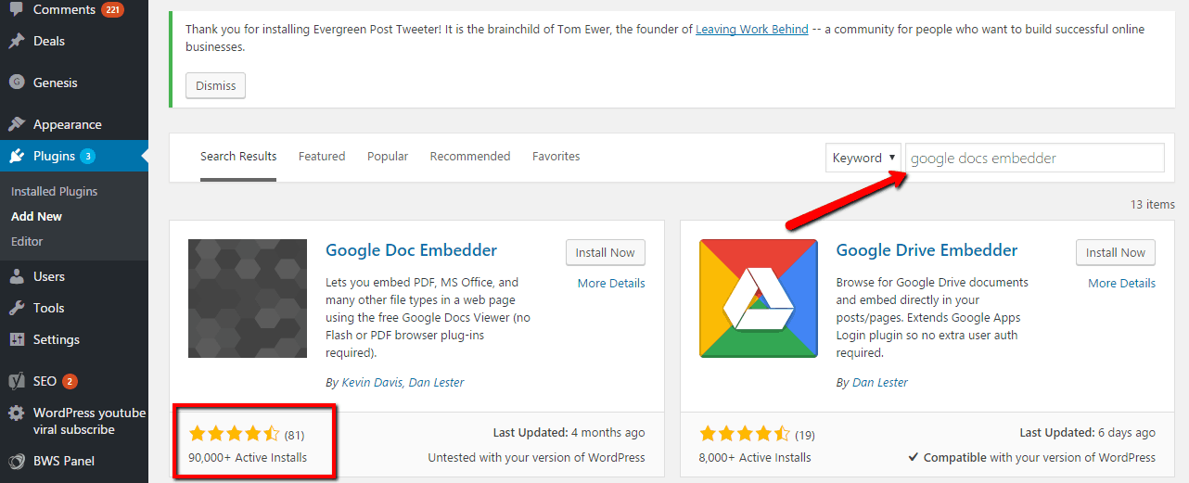Image resolution: width=1189 pixels, height=483 pixels.
Task: Click the Comments speech bubble icon
Action: click(x=17, y=10)
